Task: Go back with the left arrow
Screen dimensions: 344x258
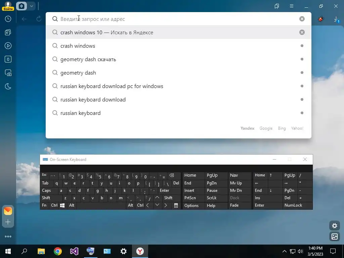Action: (24, 19)
